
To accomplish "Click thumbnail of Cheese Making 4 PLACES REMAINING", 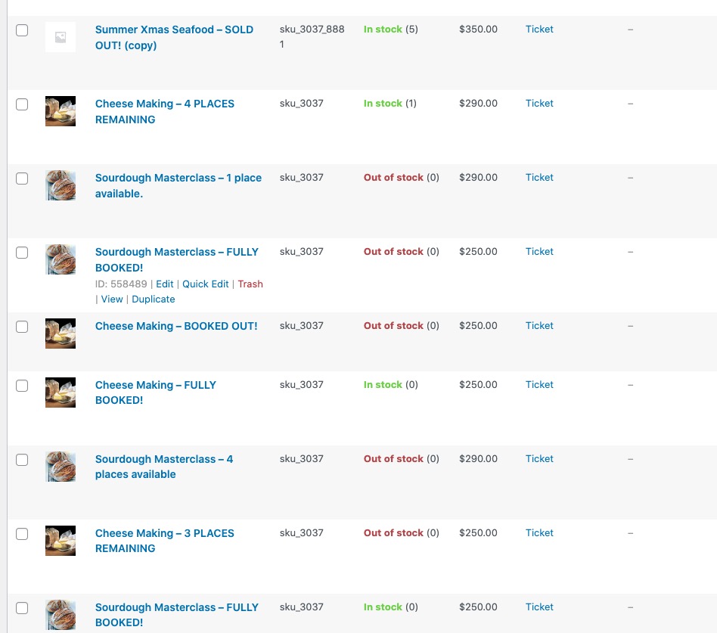I will [x=61, y=111].
